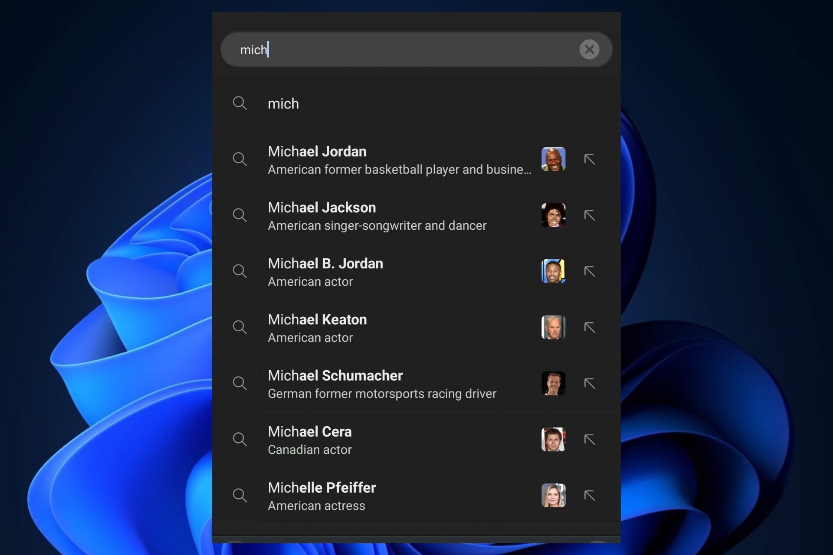Click Michael B. Jordan's thumbnail photo
This screenshot has width=833, height=555.
tap(553, 271)
